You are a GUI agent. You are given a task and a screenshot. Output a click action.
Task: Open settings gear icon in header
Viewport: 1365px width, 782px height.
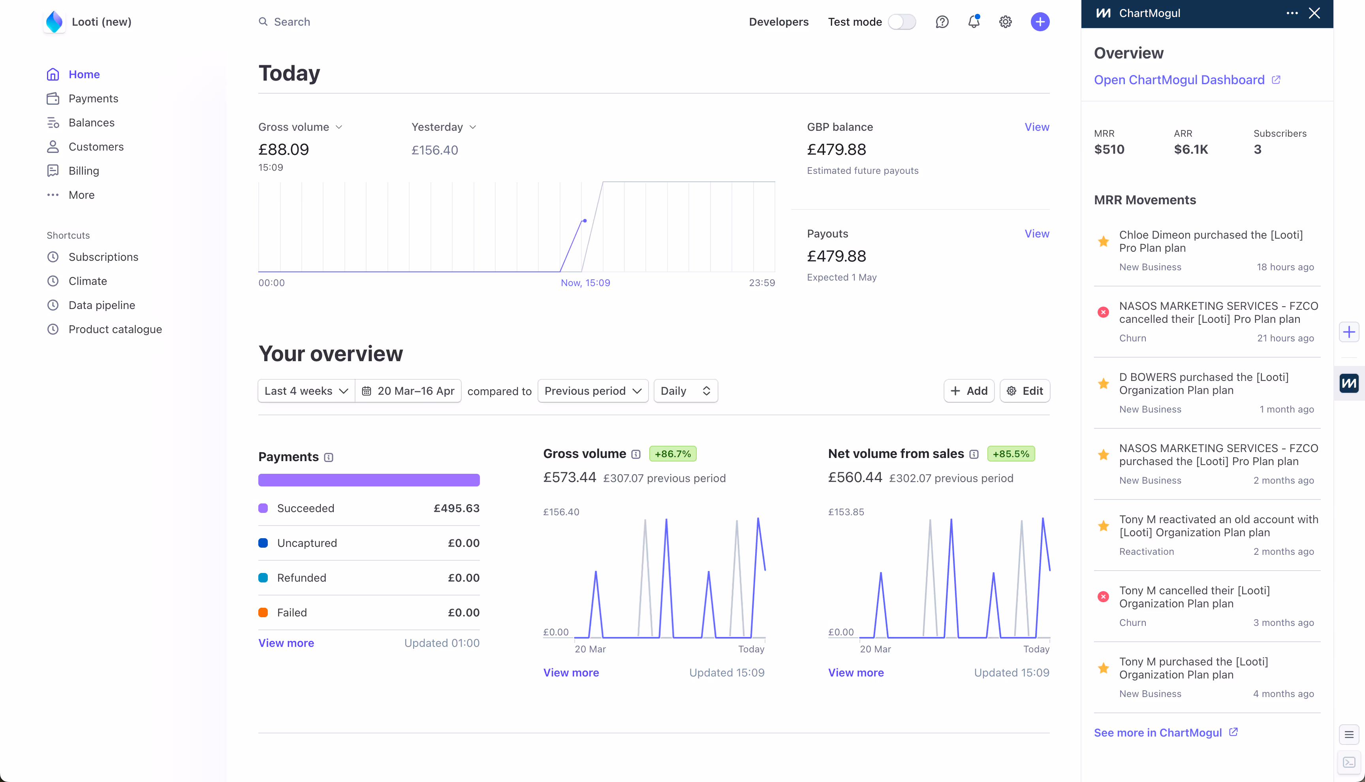tap(1005, 22)
